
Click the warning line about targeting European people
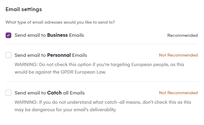coord(99,64)
